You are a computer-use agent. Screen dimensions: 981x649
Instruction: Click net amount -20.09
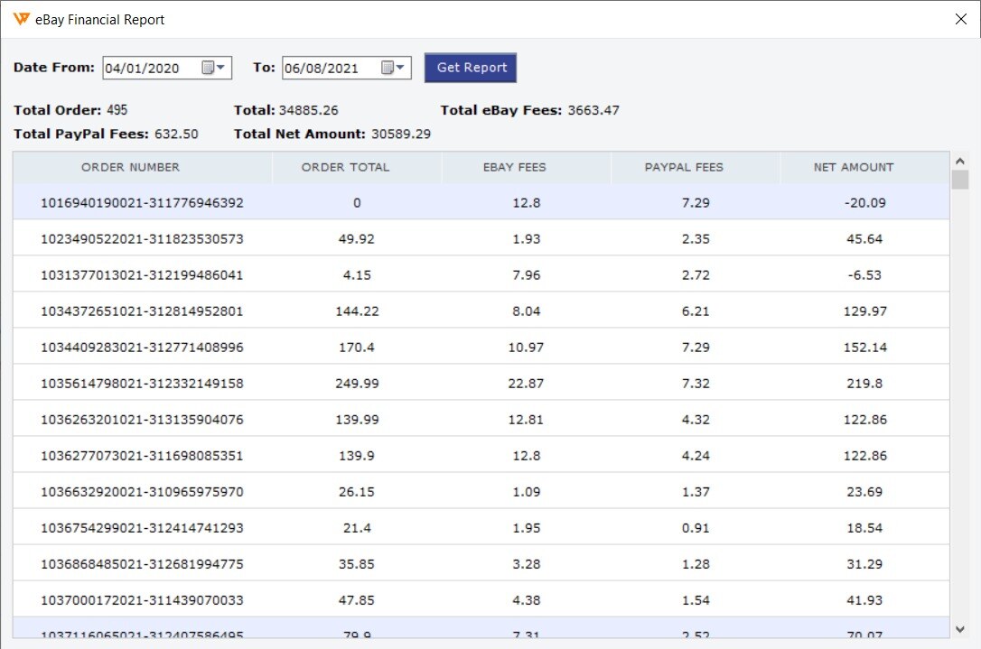pos(865,202)
